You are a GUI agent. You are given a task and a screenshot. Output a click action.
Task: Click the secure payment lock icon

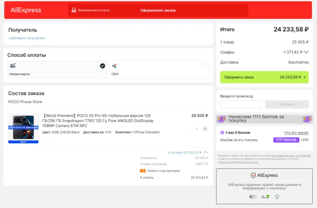pos(73,10)
